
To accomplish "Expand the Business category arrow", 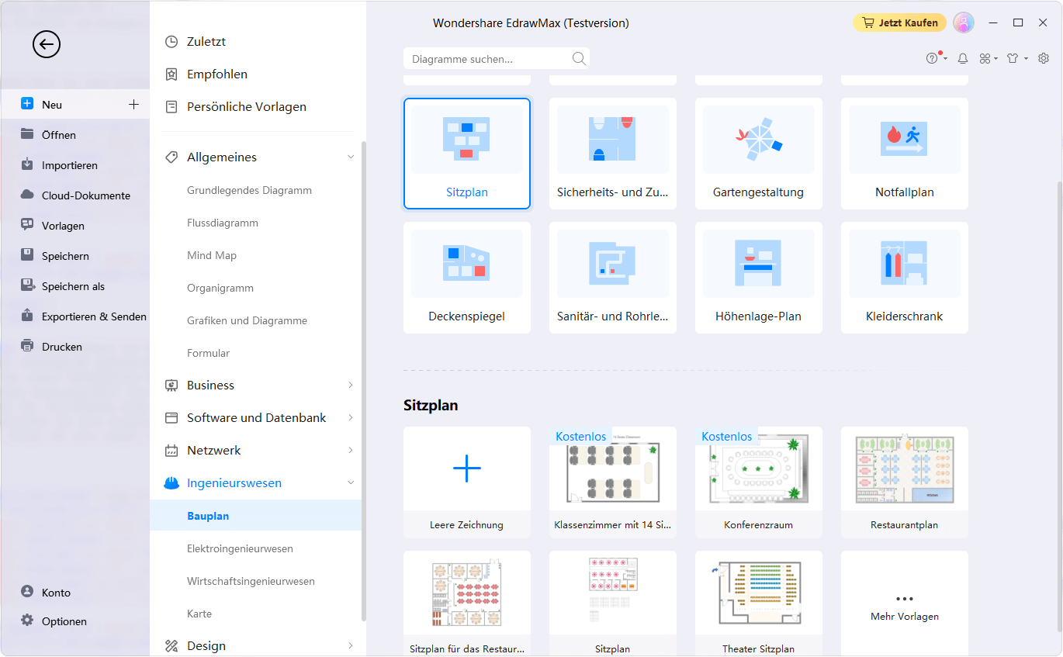I will coord(350,385).
